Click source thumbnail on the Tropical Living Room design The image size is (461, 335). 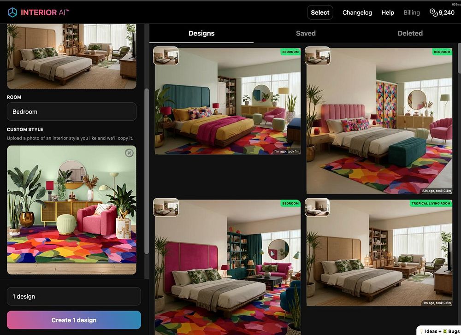(317, 207)
